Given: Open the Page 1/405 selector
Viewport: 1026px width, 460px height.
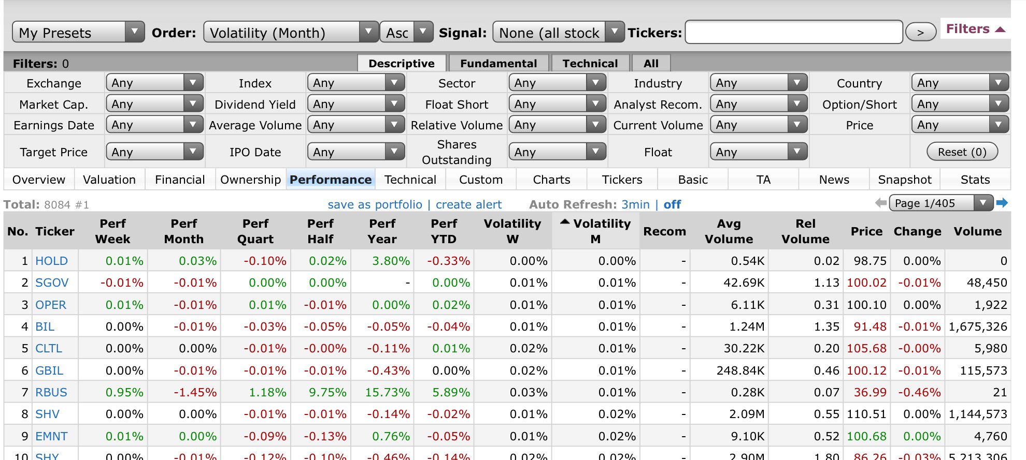Looking at the screenshot, I should click(x=940, y=203).
